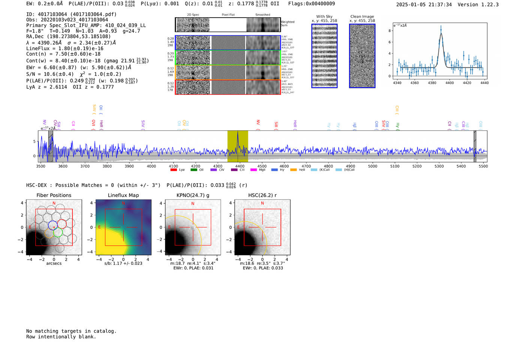Click the Row intentionally blank text
525x357 pixels.
pos(61,337)
